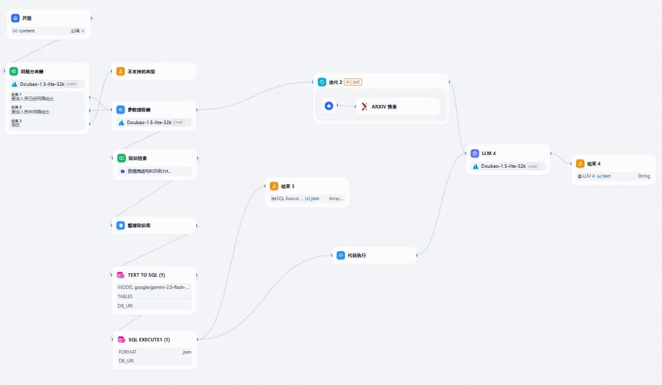Image resolution: width=662 pixels, height=385 pixels.
Task: Click the 并行模式 badge on 迭代 2
Action: [352, 82]
